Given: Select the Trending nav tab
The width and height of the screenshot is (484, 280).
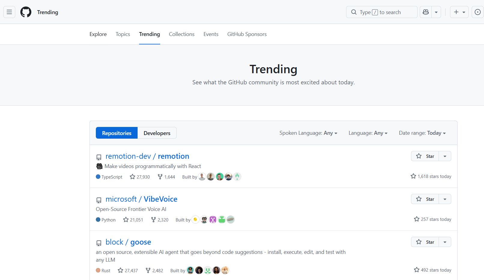Looking at the screenshot, I should (x=149, y=34).
